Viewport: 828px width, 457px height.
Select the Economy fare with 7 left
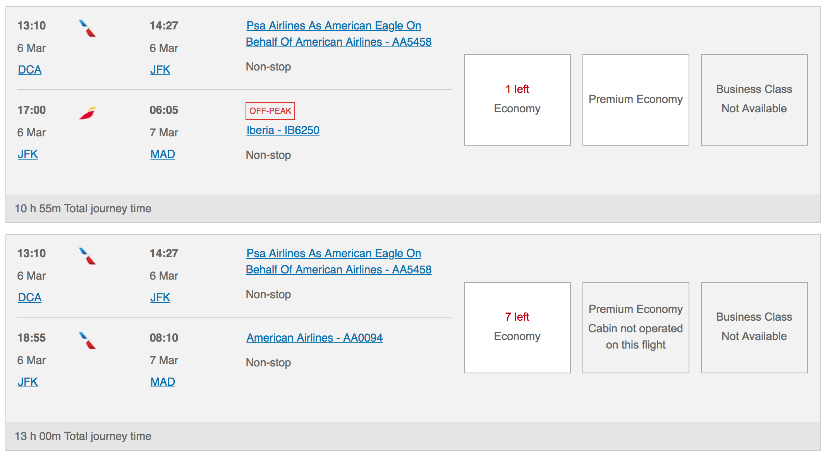[517, 327]
